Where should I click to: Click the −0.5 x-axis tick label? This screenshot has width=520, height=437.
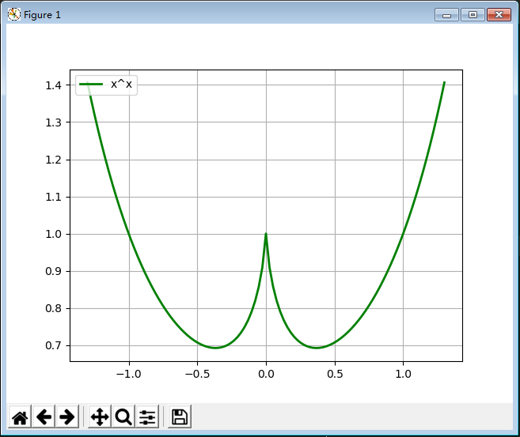197,374
